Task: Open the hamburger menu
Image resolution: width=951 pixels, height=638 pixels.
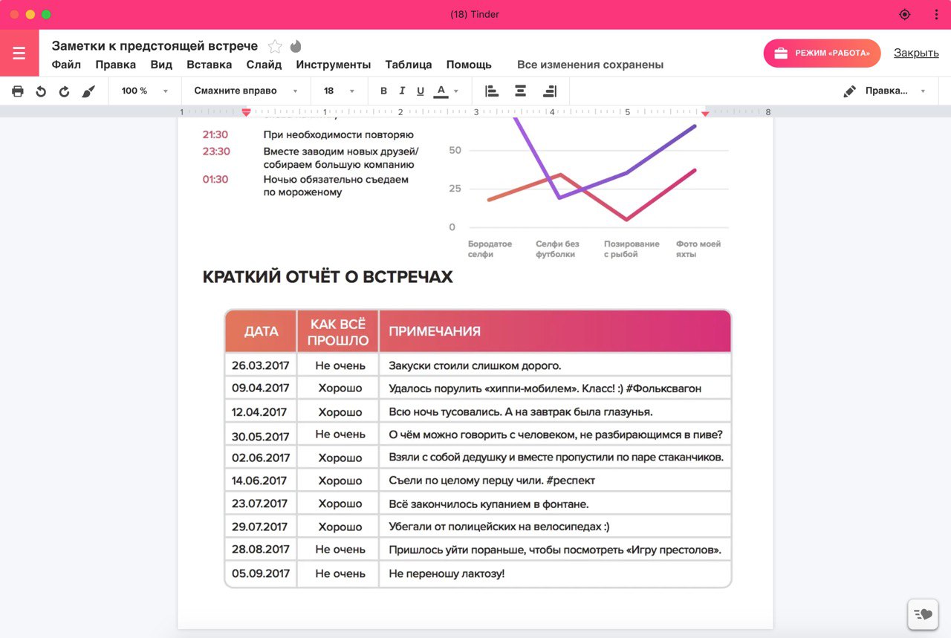Action: coord(19,53)
